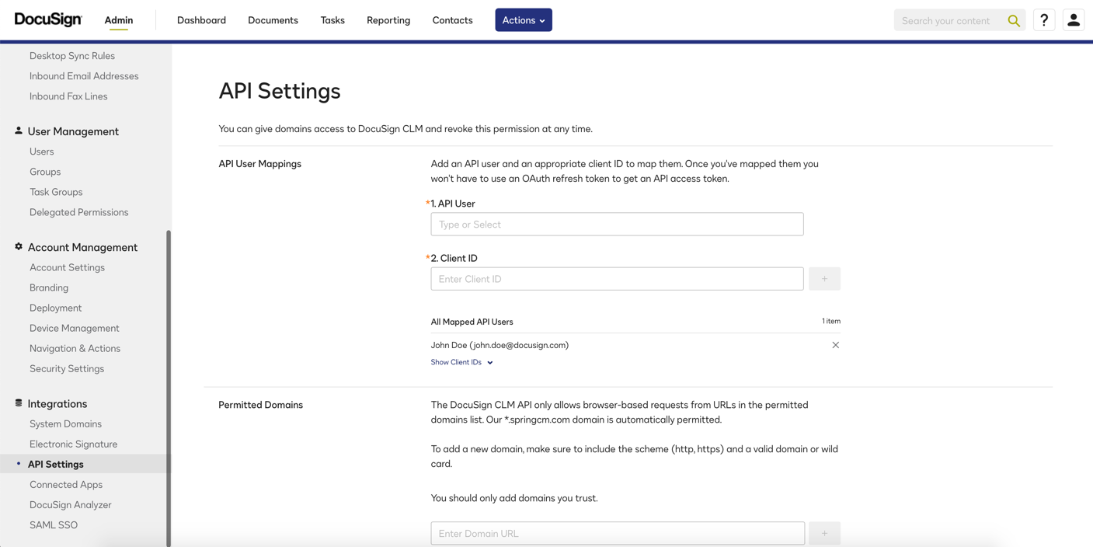The height and width of the screenshot is (547, 1093).
Task: Click the plus button beside Domain URL
Action: [824, 533]
